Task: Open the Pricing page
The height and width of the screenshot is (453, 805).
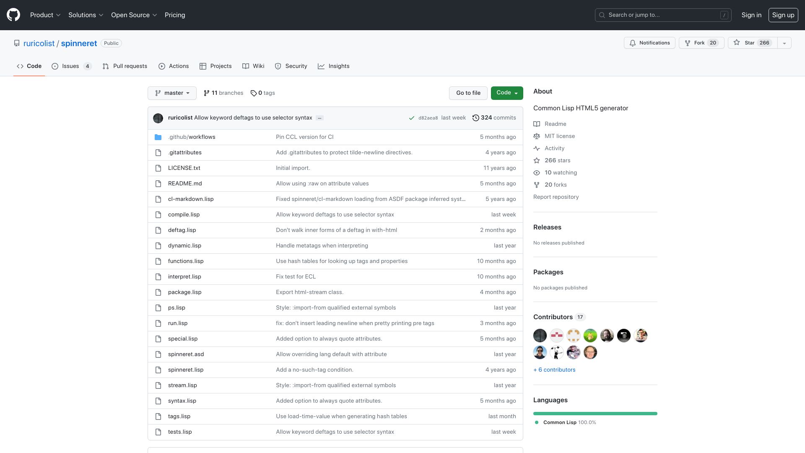Action: click(x=175, y=15)
